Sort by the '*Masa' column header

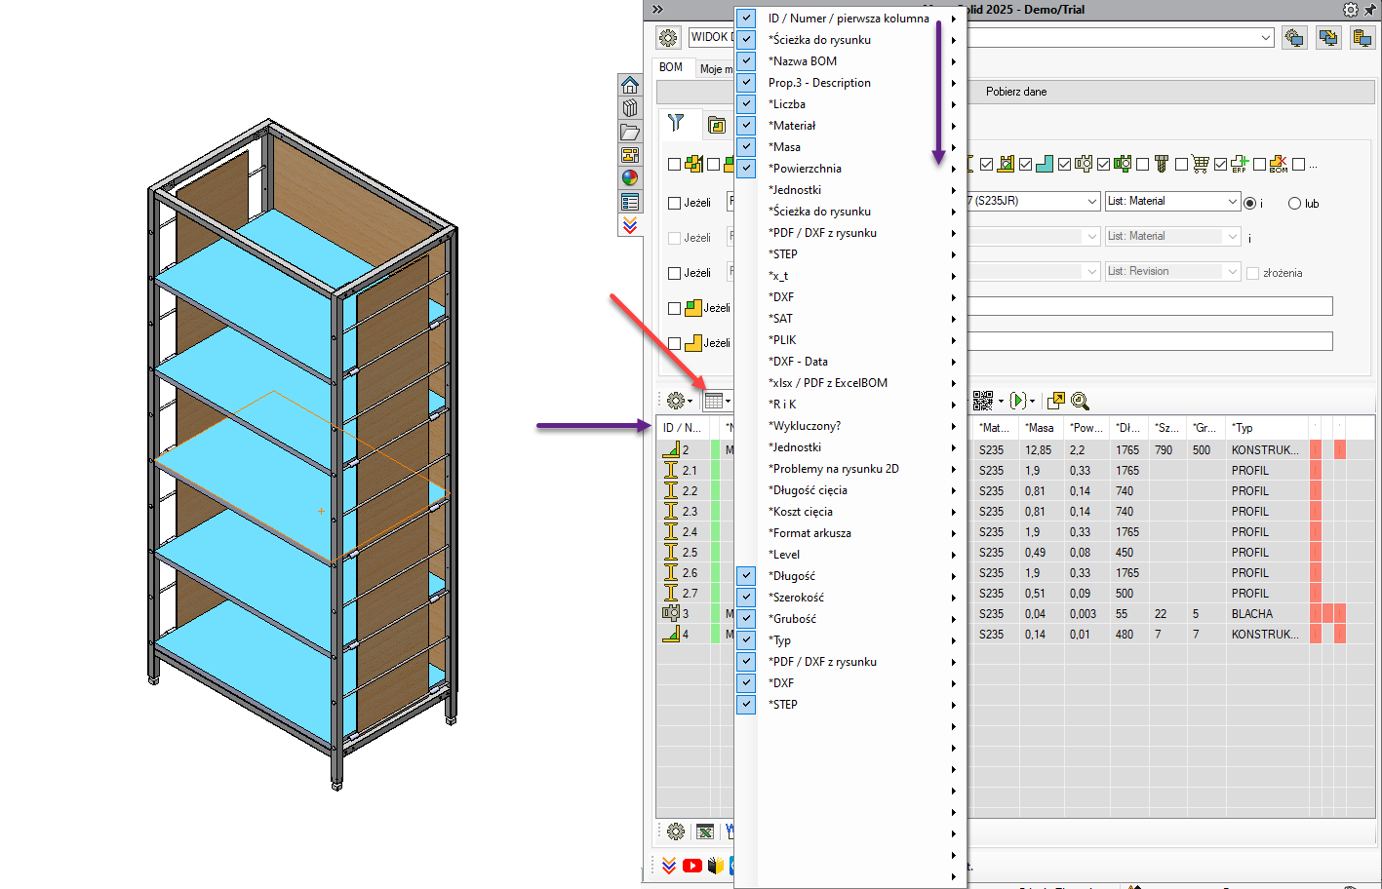[1042, 428]
